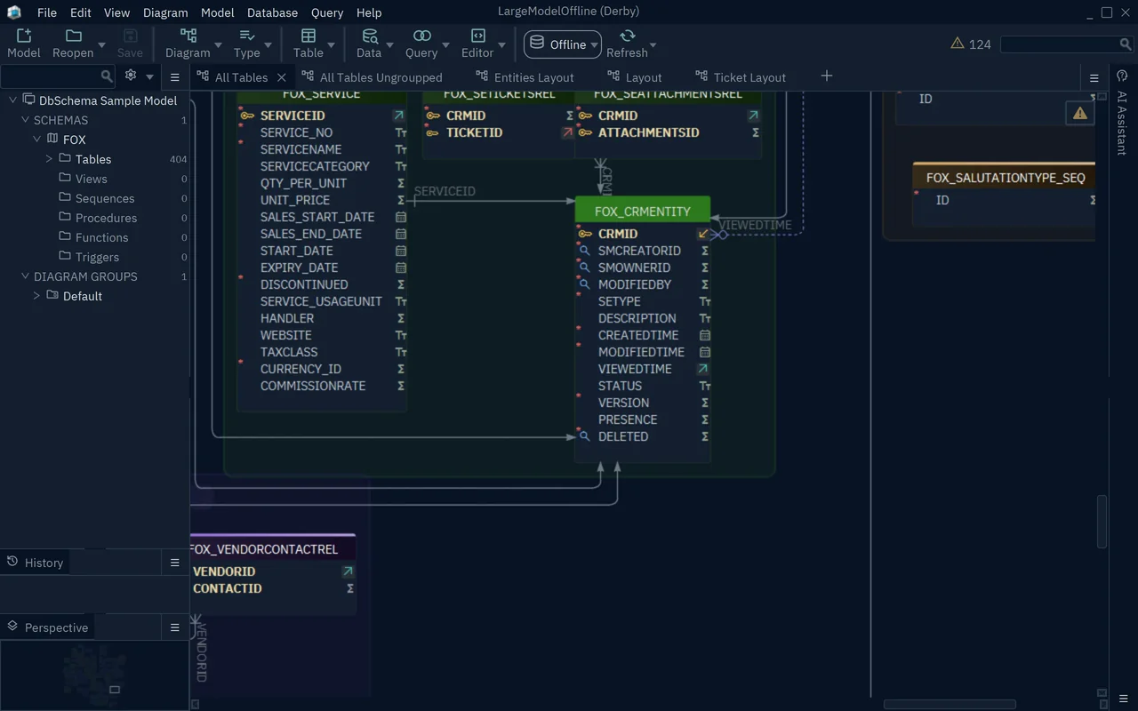The height and width of the screenshot is (711, 1138).
Task: Click the Reopen folder icon
Action: (x=74, y=36)
